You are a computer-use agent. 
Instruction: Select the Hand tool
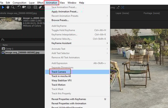(x=8, y=7)
